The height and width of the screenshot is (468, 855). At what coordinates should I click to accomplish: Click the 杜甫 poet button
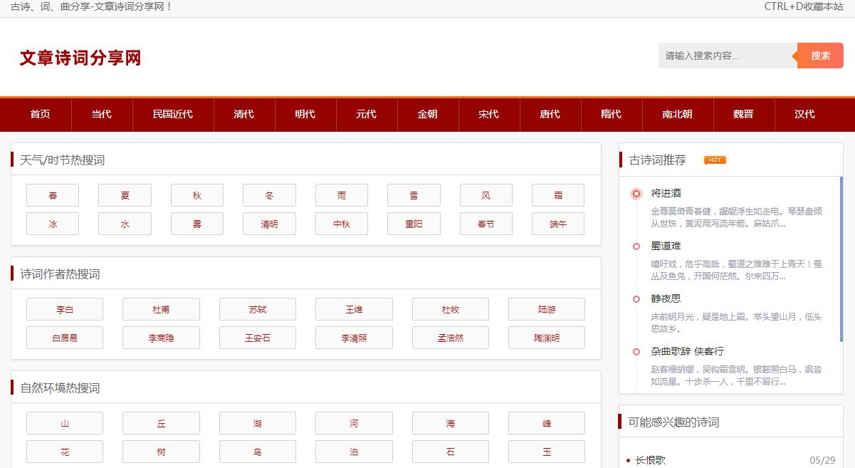tap(161, 308)
